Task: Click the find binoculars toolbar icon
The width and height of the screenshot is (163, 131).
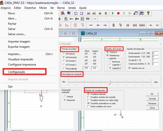Action: 69,13
